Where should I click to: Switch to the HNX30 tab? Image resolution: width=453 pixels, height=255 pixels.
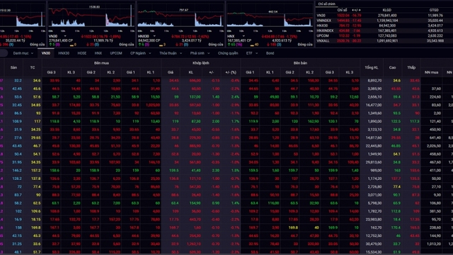click(64, 53)
